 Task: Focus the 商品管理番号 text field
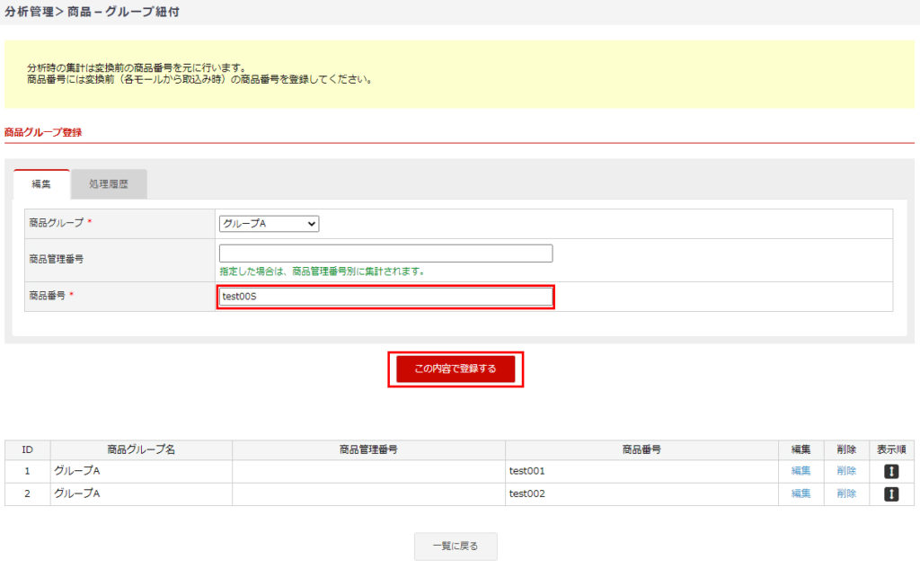[385, 253]
